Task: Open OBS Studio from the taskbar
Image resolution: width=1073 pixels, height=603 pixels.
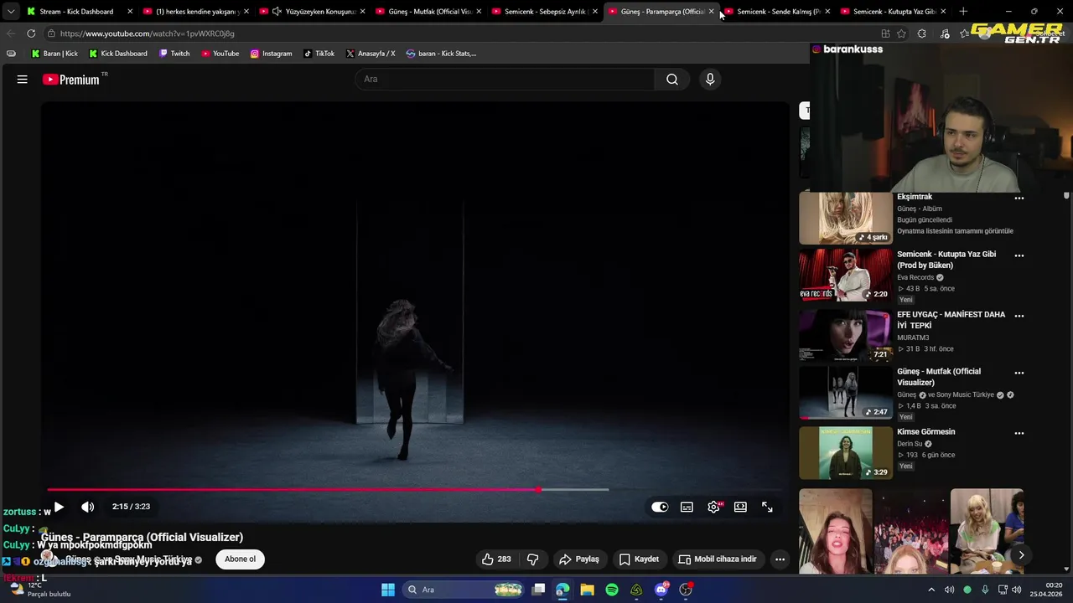Action: 687,590
